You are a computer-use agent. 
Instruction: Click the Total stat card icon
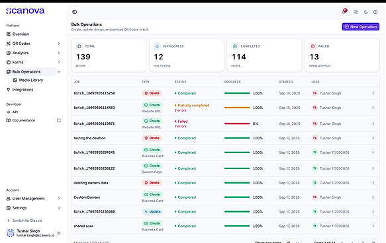79,46
